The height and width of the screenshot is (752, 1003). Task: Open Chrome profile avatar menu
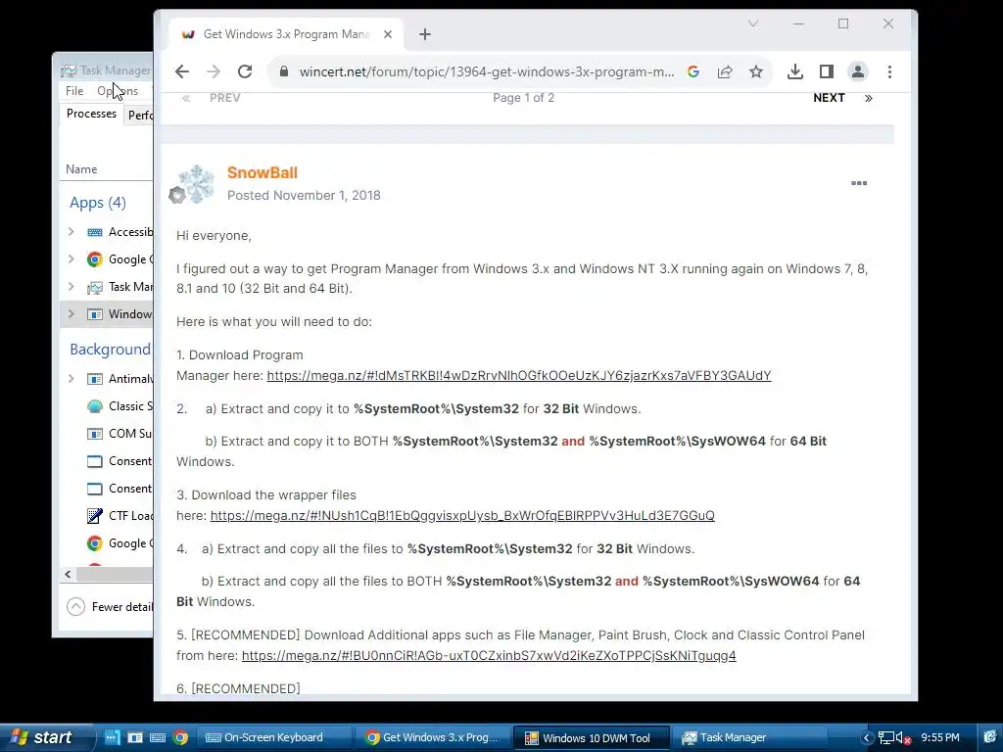(x=858, y=71)
